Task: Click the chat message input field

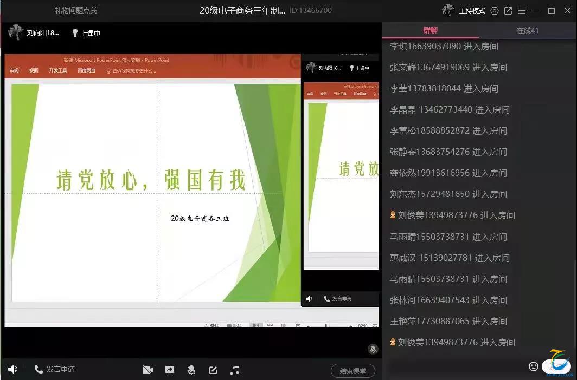Action: coord(456,366)
